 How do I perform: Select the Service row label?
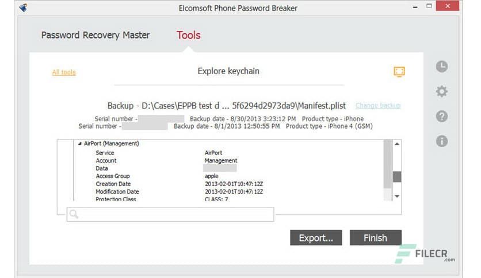pyautogui.click(x=105, y=153)
